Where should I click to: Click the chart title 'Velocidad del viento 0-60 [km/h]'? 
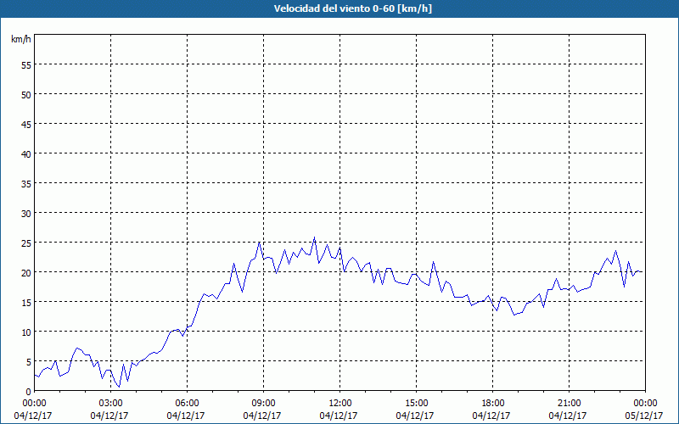pos(352,8)
